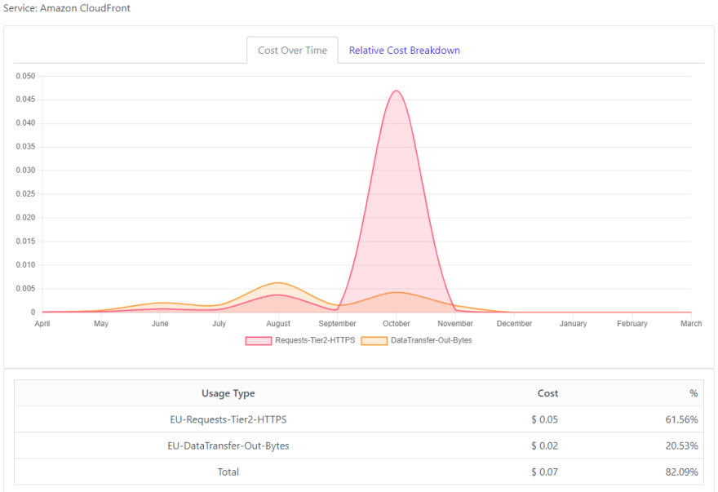Select the Usage Type column header
718x492 pixels.
pos(228,393)
